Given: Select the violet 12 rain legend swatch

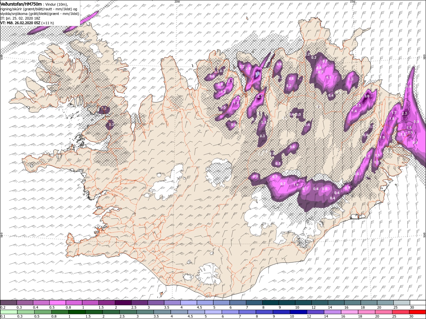Looking at the screenshot, I should [315, 312].
